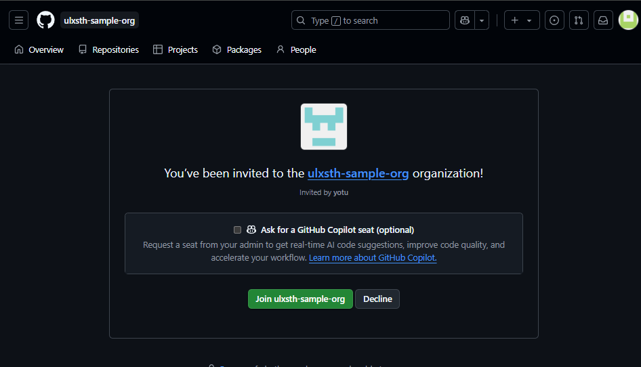Switch to the People tab
The height and width of the screenshot is (367, 641).
(x=296, y=50)
